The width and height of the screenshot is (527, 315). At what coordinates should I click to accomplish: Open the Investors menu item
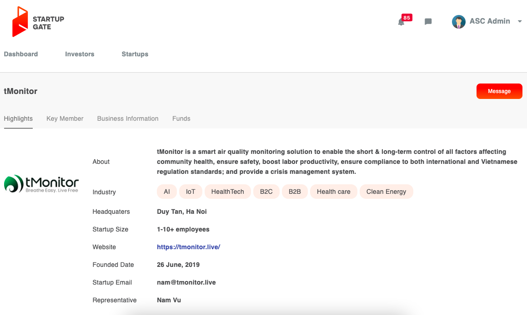(80, 54)
